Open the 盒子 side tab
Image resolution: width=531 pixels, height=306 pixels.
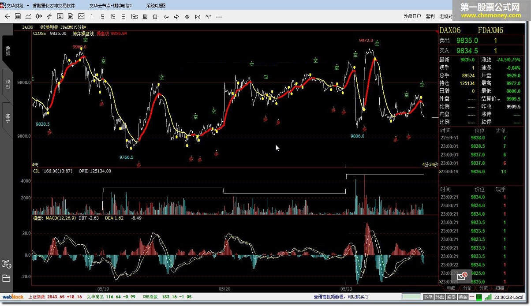(8, 118)
